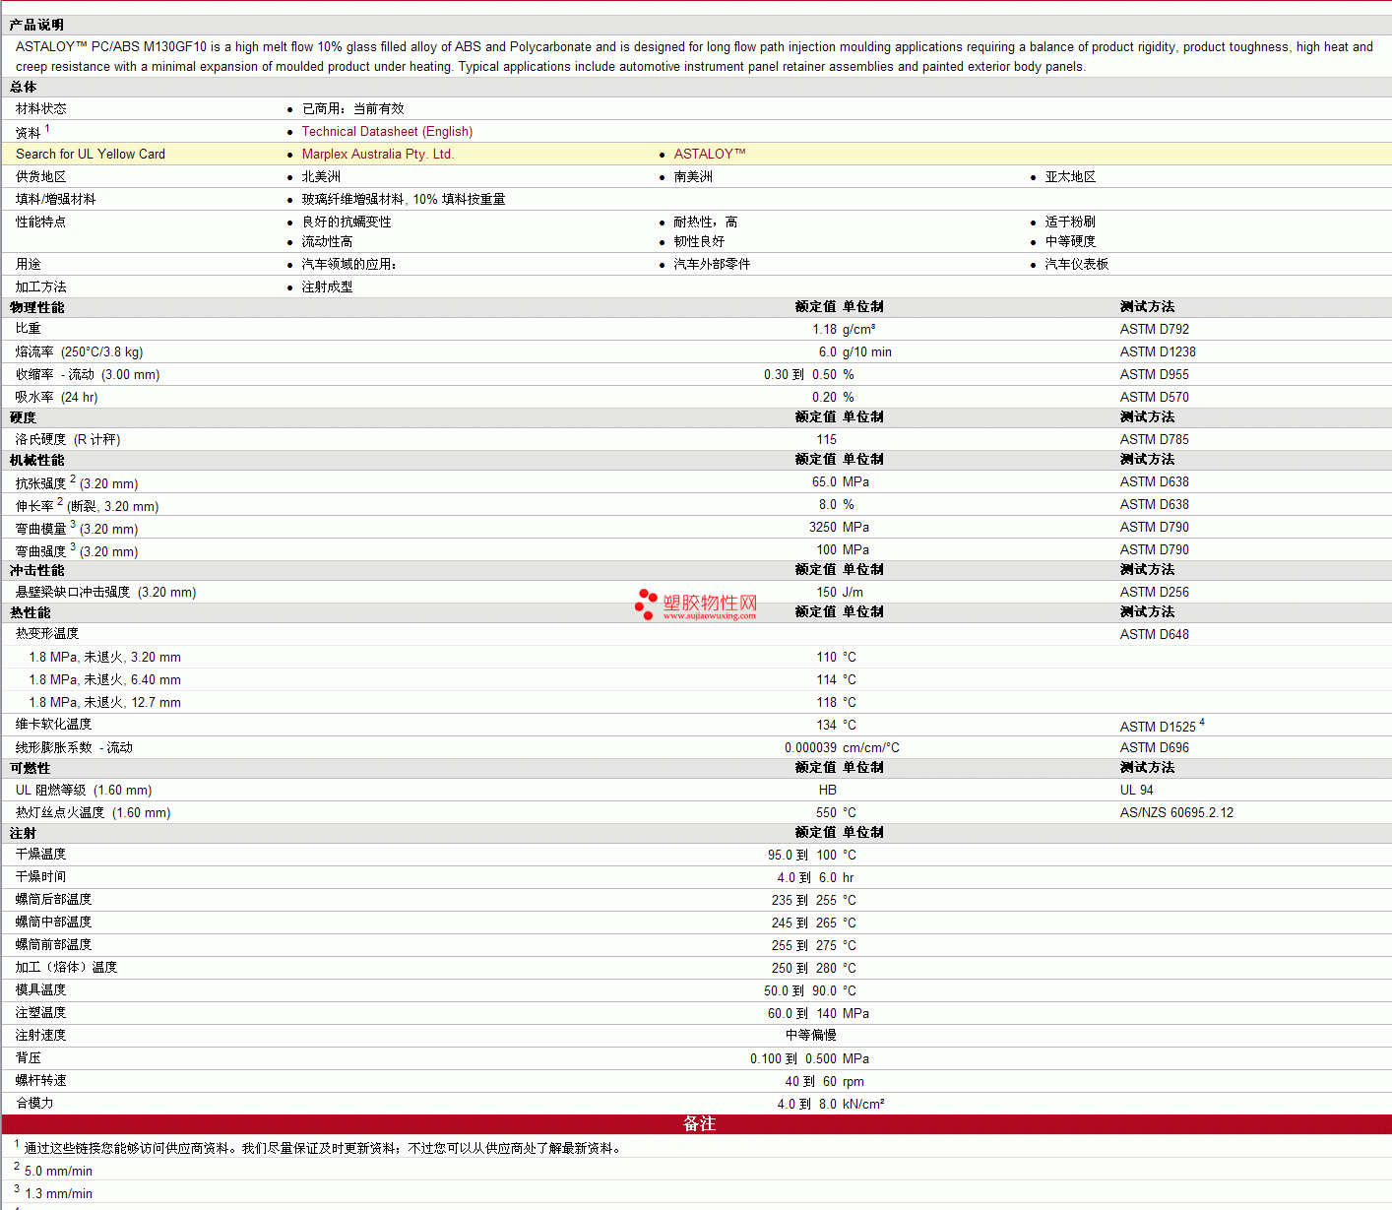Select the 悬壁梁缺口冲击强度 (3.20 mm) label

click(x=105, y=592)
